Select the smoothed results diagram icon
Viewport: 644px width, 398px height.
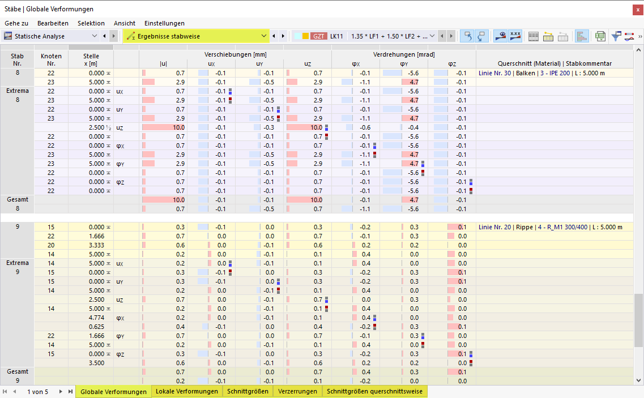[629, 36]
